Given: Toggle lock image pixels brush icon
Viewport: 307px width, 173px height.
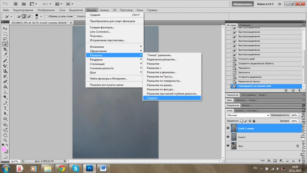Looking at the screenshot, I should [x=246, y=121].
